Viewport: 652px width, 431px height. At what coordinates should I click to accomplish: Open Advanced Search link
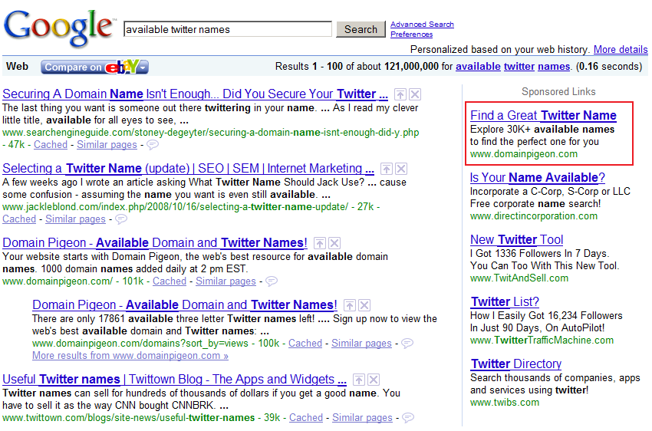point(422,25)
